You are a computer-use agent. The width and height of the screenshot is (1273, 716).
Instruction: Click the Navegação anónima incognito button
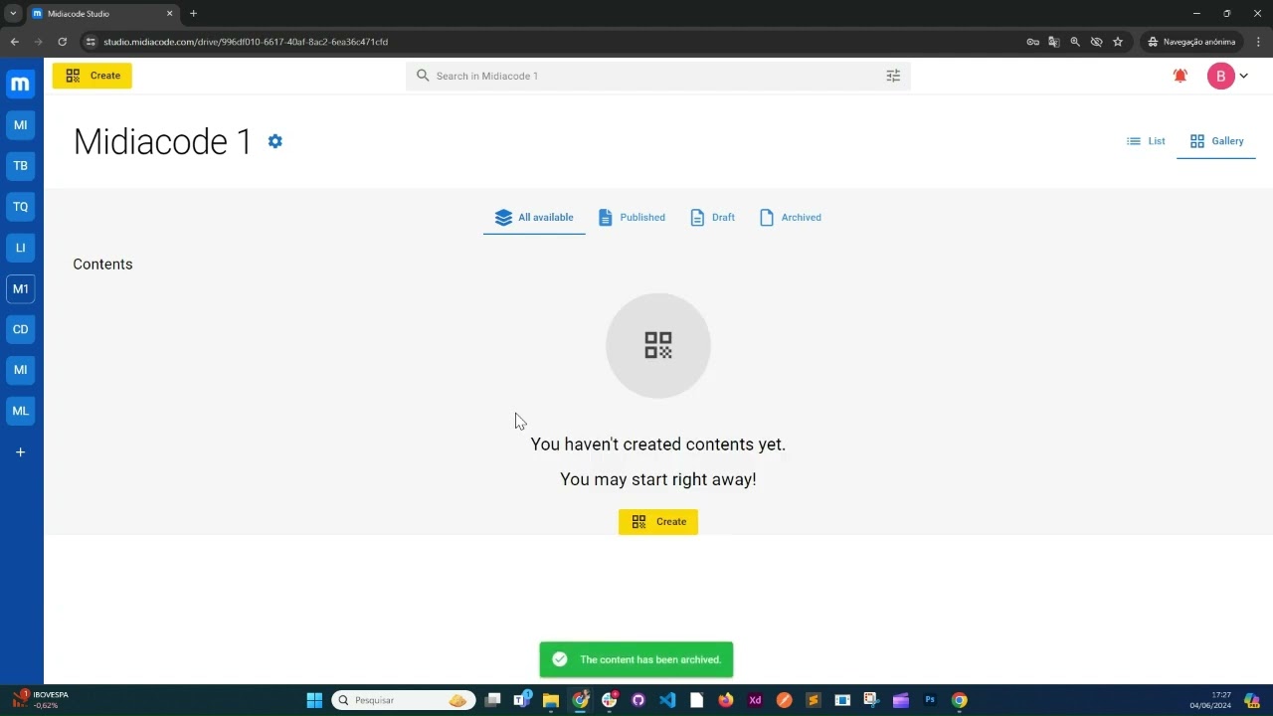(x=1191, y=42)
